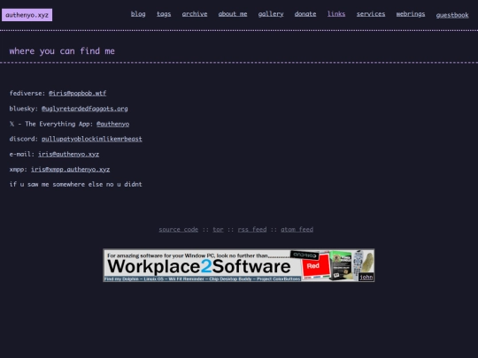Click the red 'Red' box in banner
The image size is (478, 358).
(x=315, y=266)
